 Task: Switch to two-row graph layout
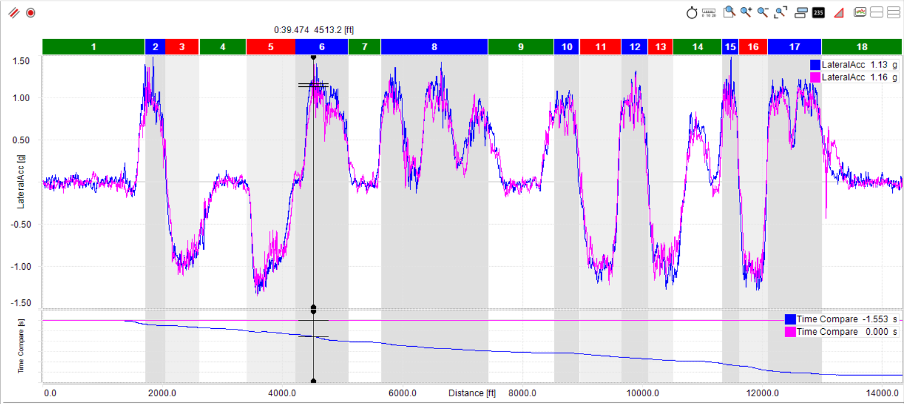tap(876, 12)
